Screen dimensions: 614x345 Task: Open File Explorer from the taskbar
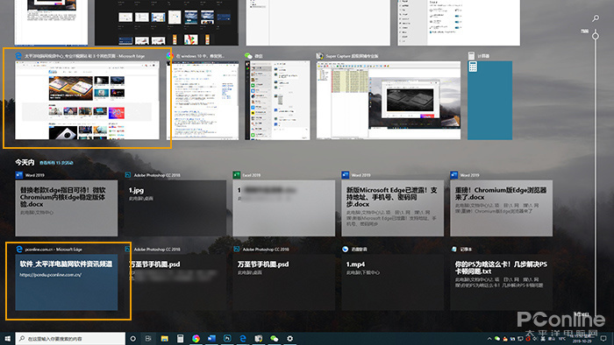click(x=165, y=339)
